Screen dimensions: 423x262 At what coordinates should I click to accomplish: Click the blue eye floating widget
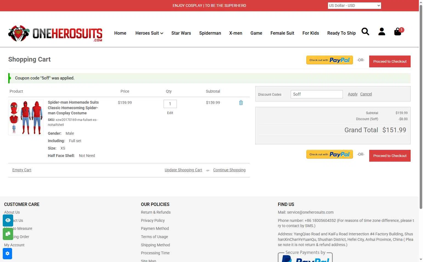[8, 220]
